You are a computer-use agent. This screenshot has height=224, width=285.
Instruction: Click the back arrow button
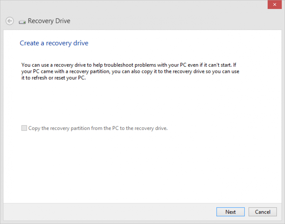(x=10, y=21)
